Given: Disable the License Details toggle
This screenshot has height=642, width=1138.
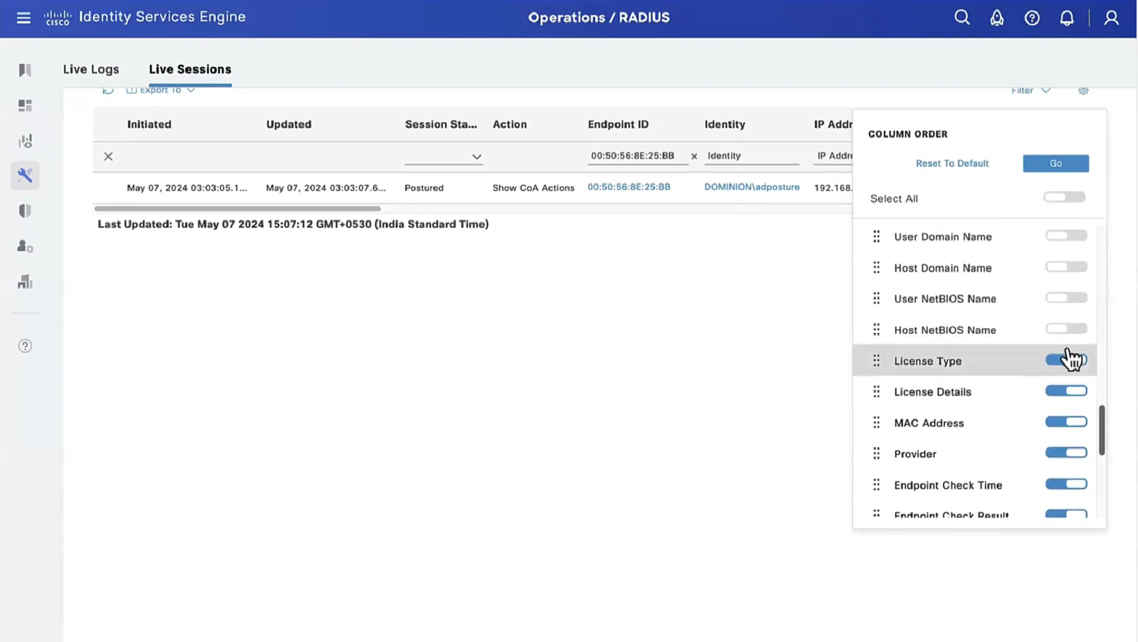Looking at the screenshot, I should [1066, 391].
